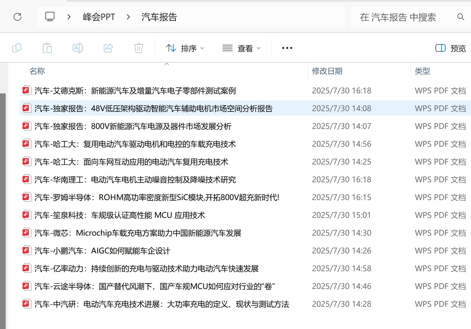
Task: Click date 2025/7/30 14:07 cell
Action: [342, 126]
